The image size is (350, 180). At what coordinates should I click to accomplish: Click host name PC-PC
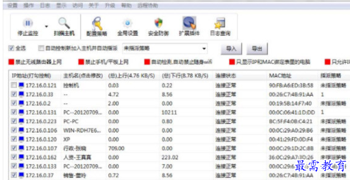[71, 122]
